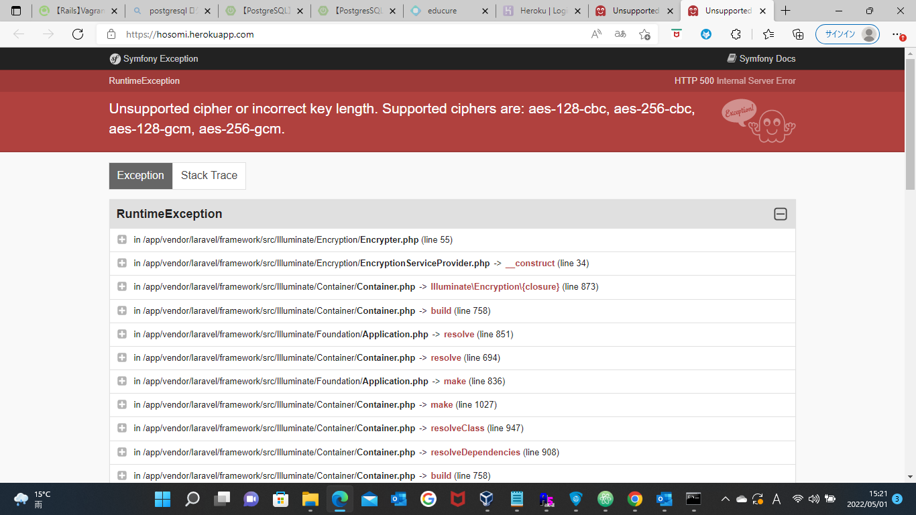Open the Extensions puzzle icon
This screenshot has height=515, width=916.
(736, 34)
